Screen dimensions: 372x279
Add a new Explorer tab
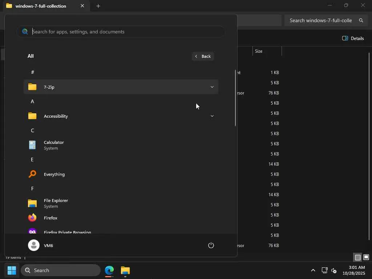coord(98,6)
